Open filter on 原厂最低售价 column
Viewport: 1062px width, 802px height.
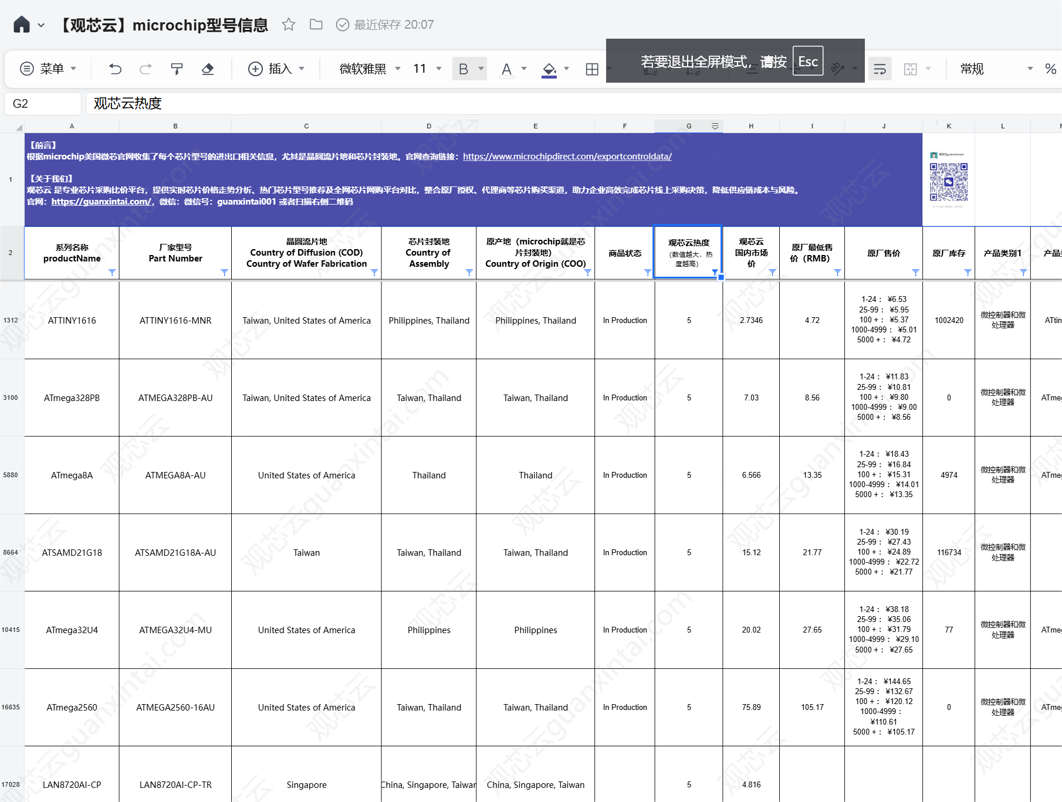[x=837, y=273]
